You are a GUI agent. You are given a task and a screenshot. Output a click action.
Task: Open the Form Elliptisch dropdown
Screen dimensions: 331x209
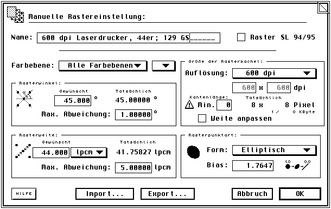[x=274, y=150]
